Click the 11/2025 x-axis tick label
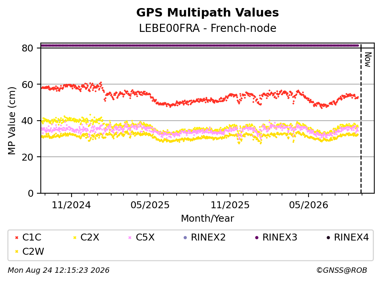 [230, 205]
